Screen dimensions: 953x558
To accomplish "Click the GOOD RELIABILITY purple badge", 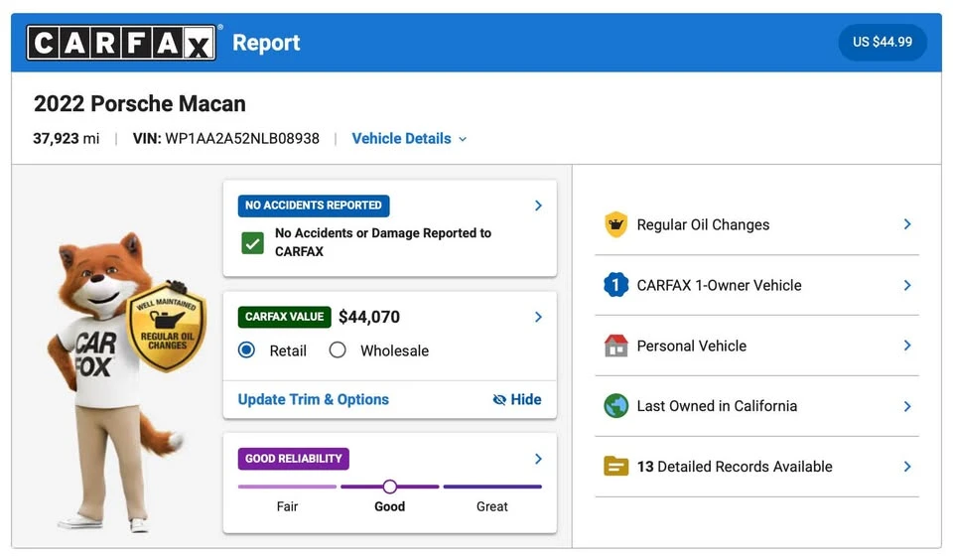I will click(294, 459).
